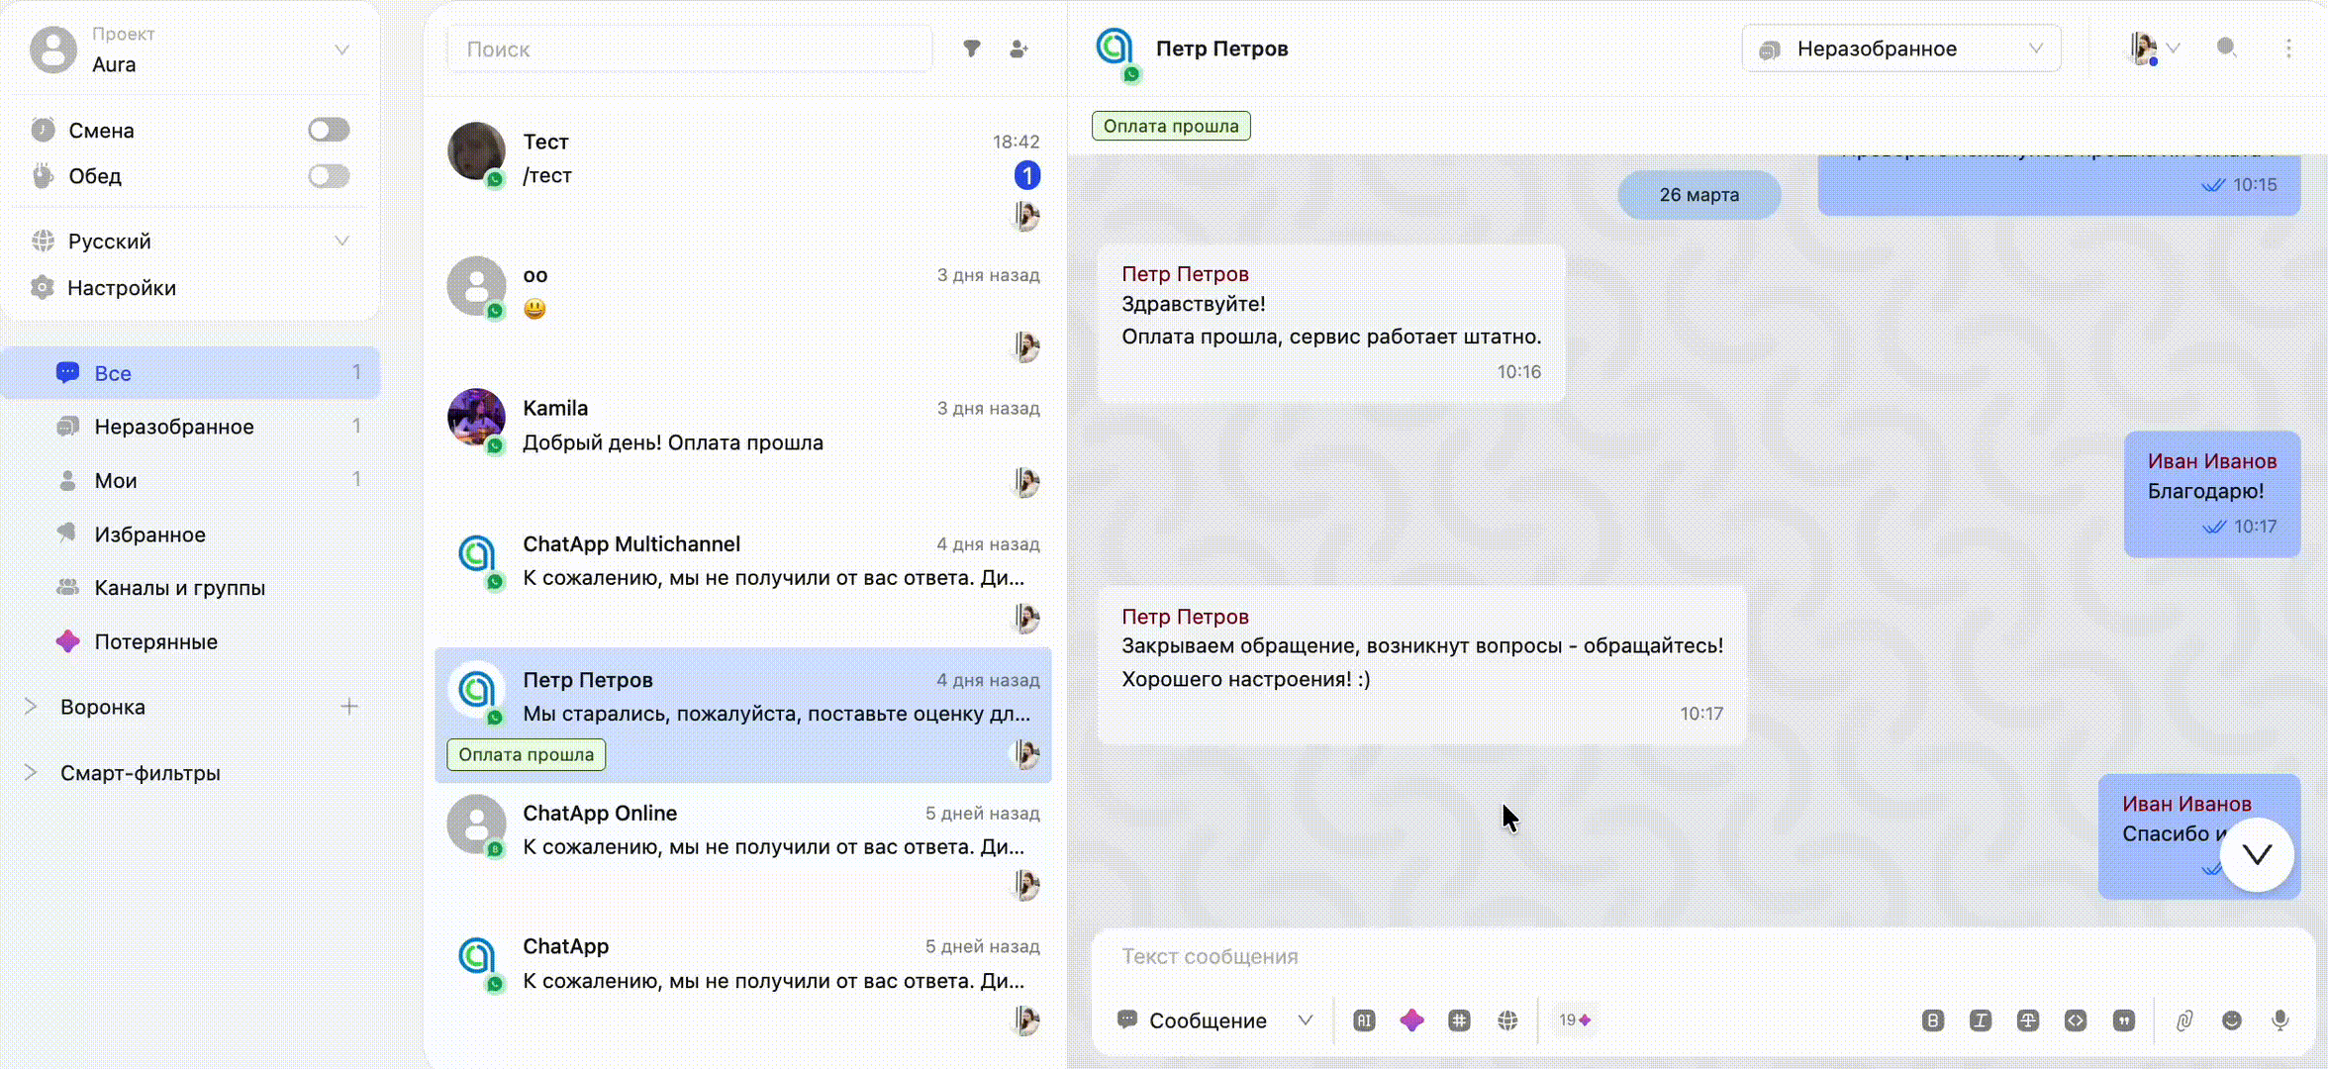Apply strikethrough formatting
The width and height of the screenshot is (2328, 1069).
(2027, 1020)
